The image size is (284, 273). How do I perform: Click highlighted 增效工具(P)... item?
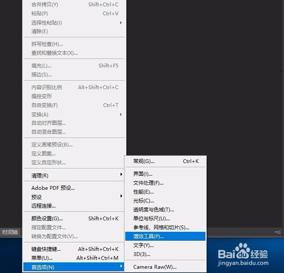[x=166, y=236]
